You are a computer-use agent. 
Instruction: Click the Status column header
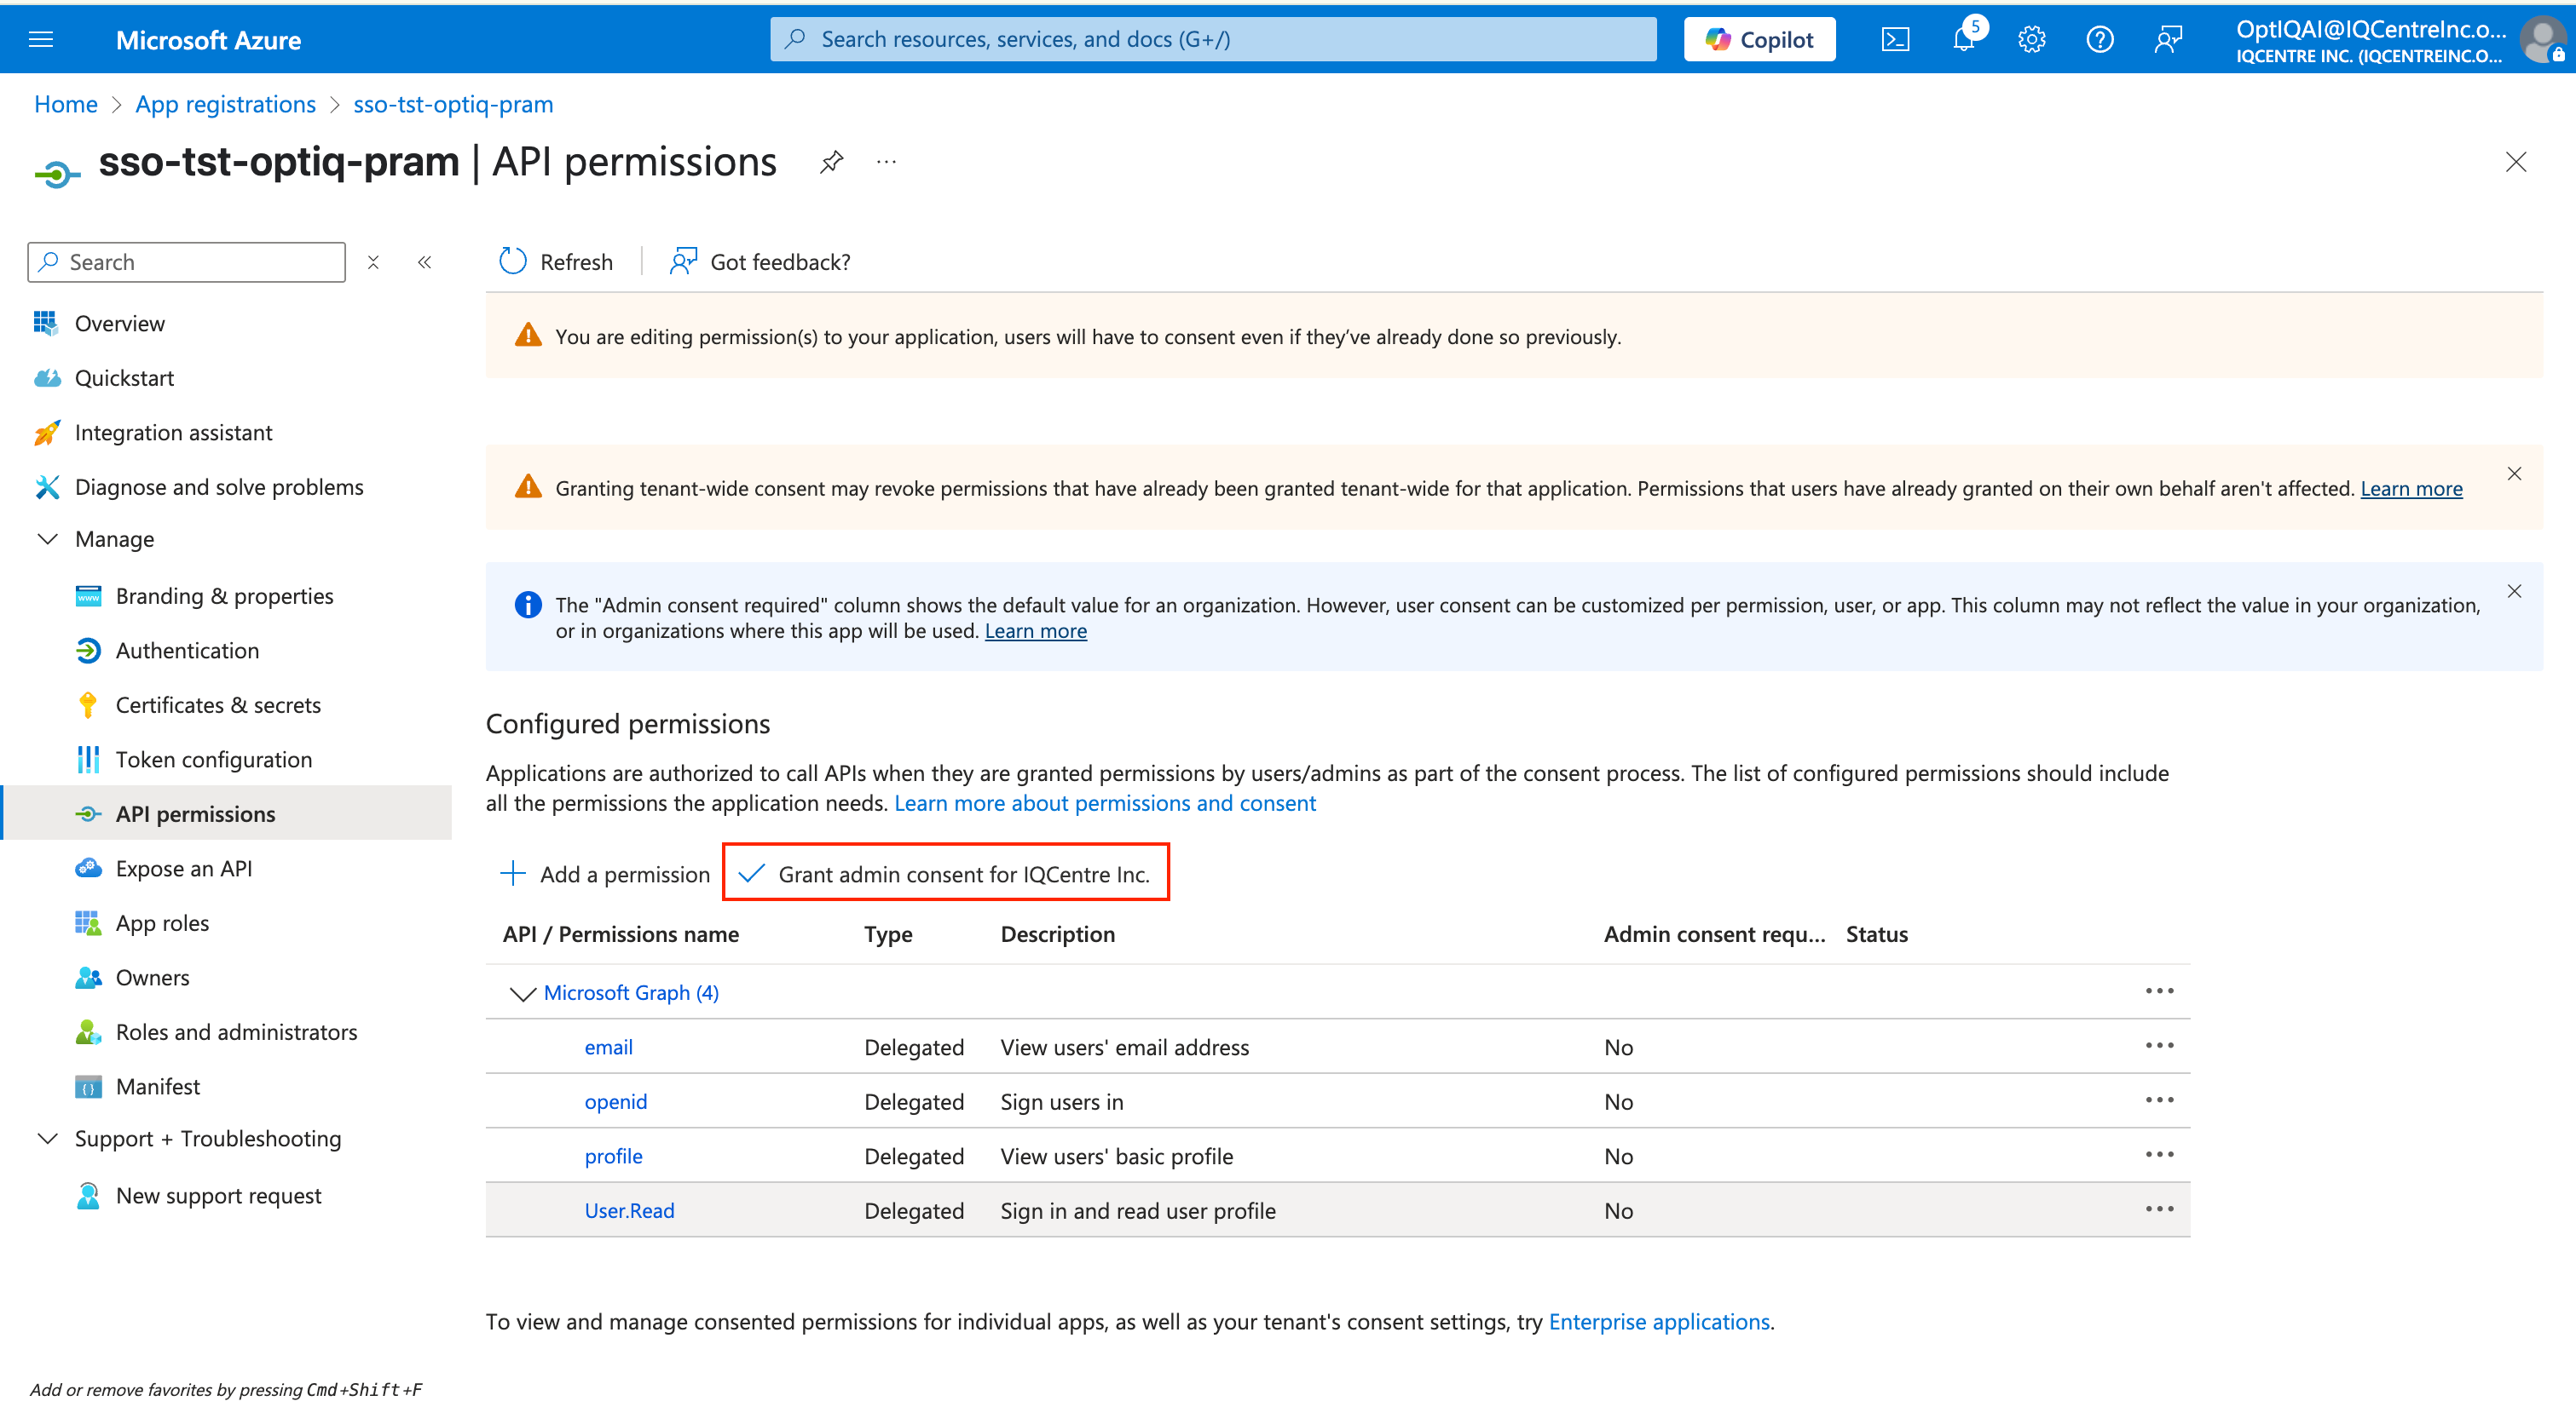[x=1876, y=933]
